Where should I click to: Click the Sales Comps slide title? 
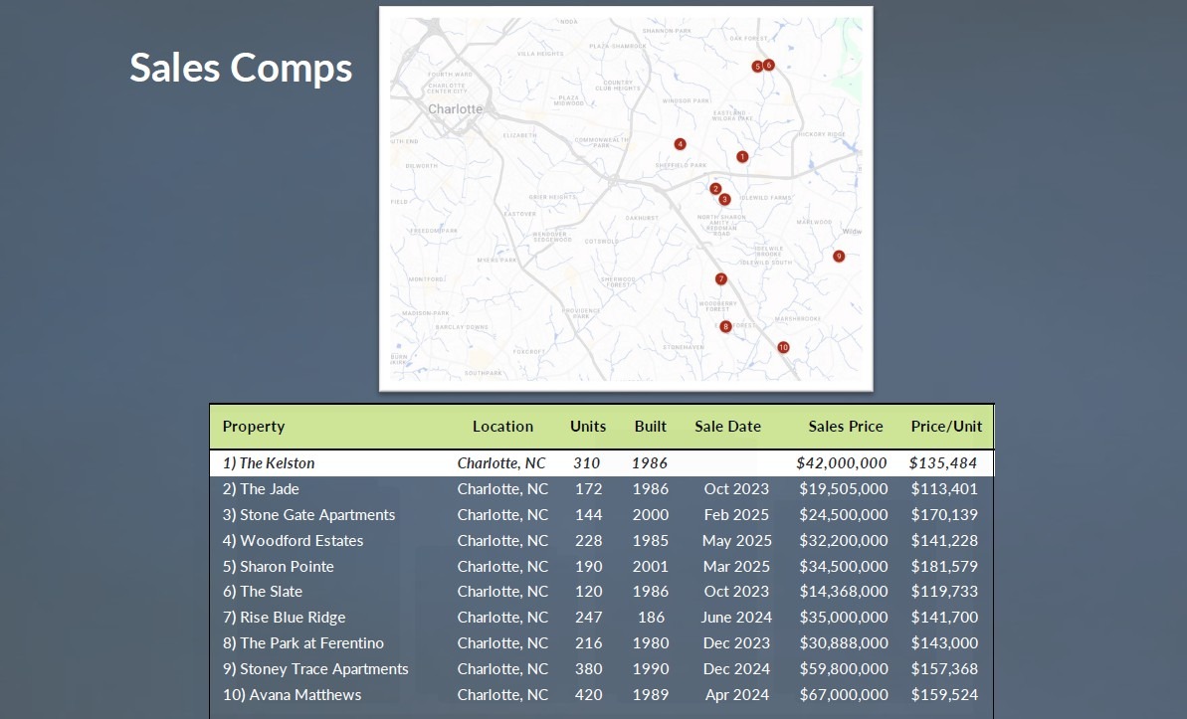(241, 68)
